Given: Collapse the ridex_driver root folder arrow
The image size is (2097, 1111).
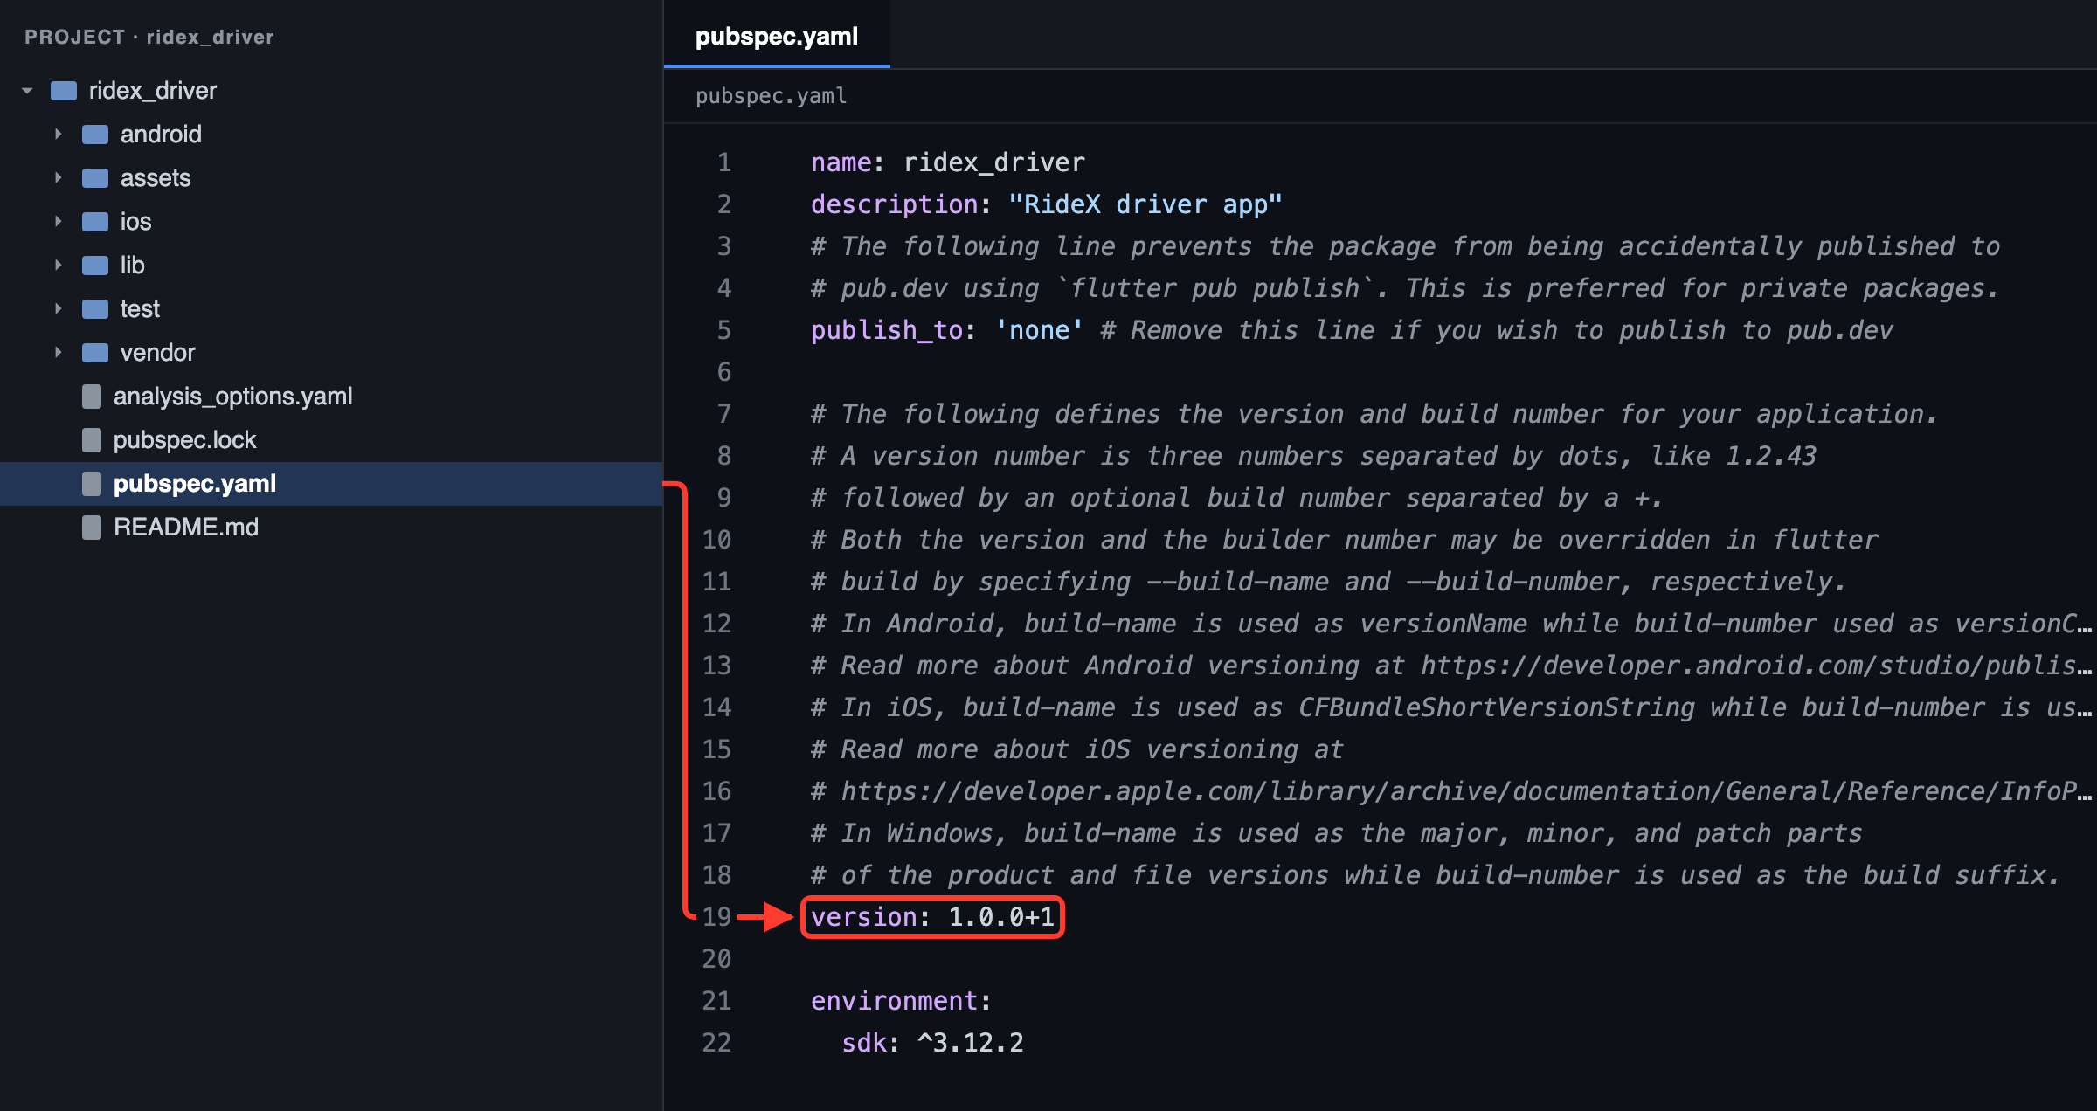Looking at the screenshot, I should 27,91.
